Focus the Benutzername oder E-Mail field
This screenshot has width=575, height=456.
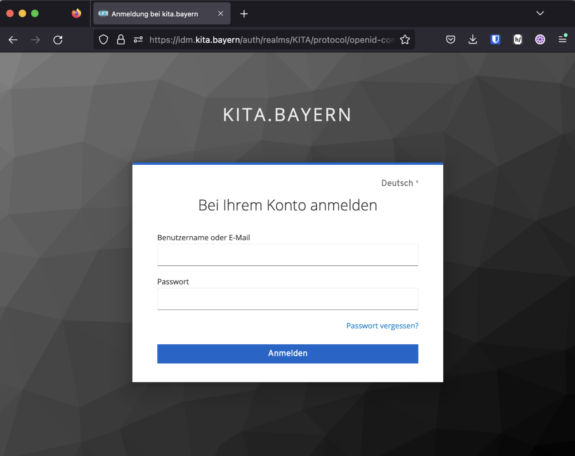pos(287,255)
